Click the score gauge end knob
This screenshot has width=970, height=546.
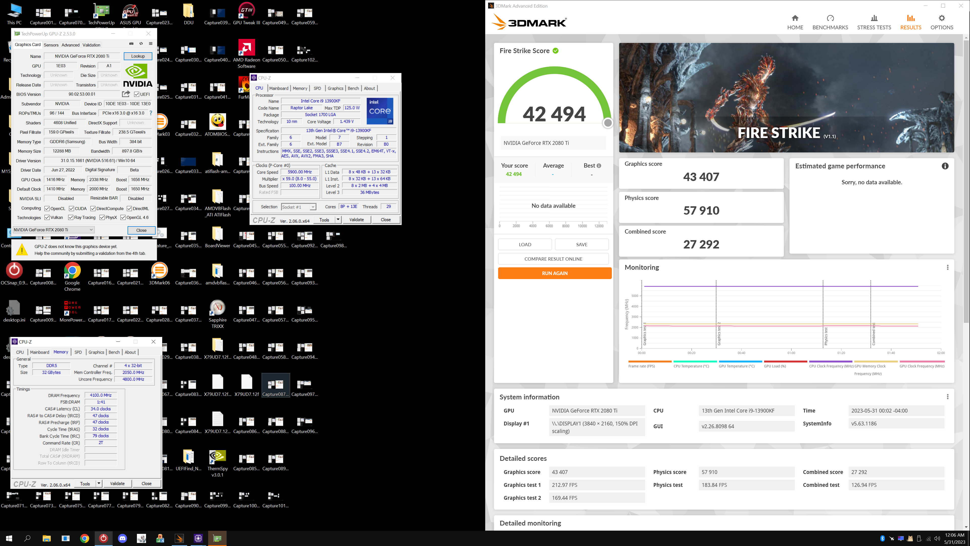tap(607, 122)
